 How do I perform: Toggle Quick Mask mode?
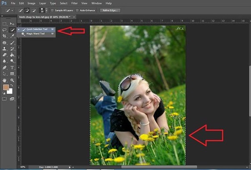point(4,99)
